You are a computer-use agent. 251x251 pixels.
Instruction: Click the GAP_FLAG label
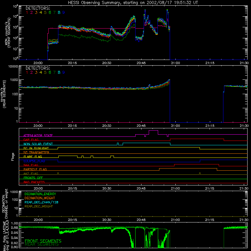tap(31, 140)
